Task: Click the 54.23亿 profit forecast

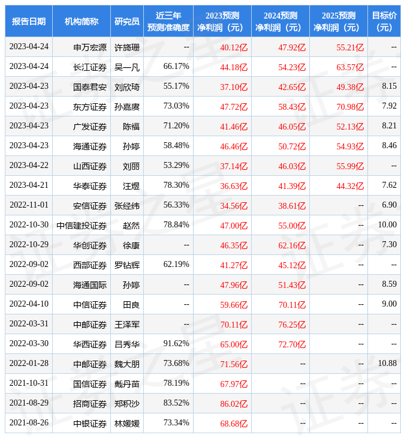Action: tap(292, 67)
